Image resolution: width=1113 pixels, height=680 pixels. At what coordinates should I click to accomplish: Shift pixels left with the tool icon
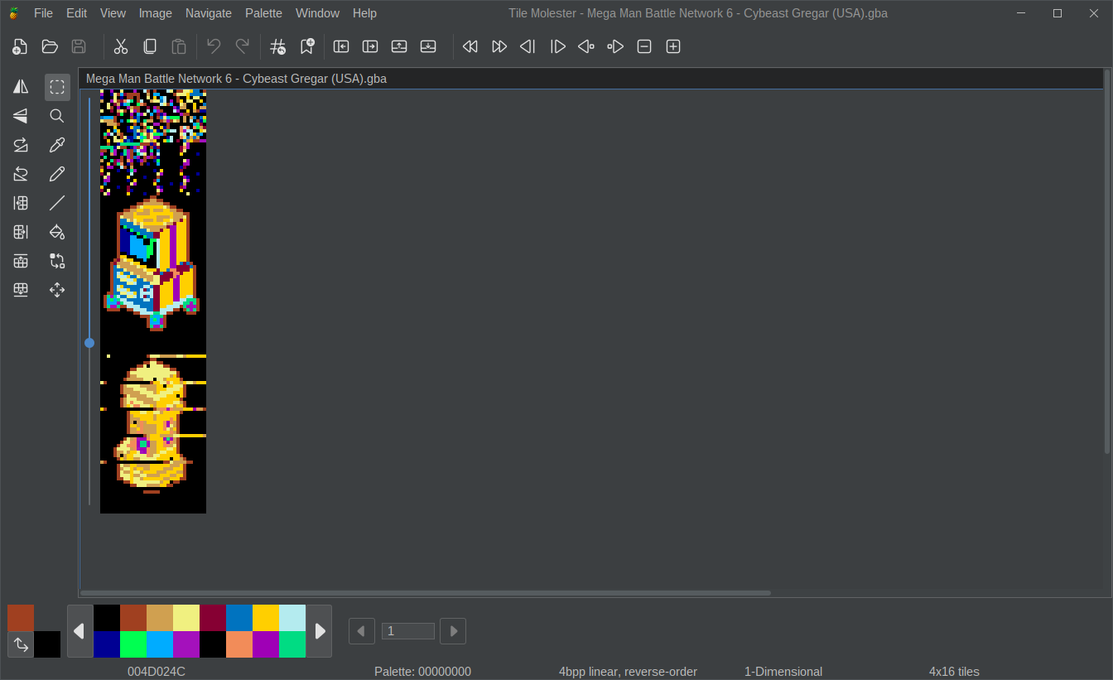21,203
